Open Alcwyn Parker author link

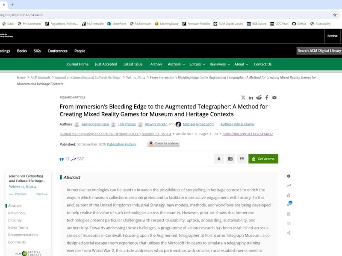[156, 124]
